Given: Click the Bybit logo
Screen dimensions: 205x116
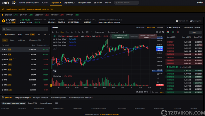Looking at the screenshot, I should 6,3.
